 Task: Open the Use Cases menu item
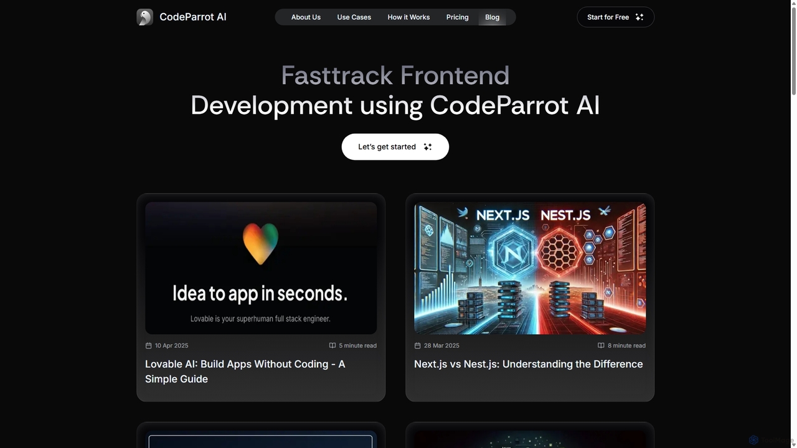pos(354,17)
